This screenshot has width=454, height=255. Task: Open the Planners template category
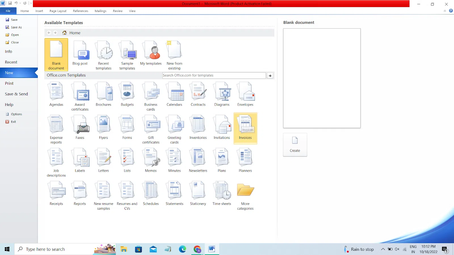(x=245, y=160)
